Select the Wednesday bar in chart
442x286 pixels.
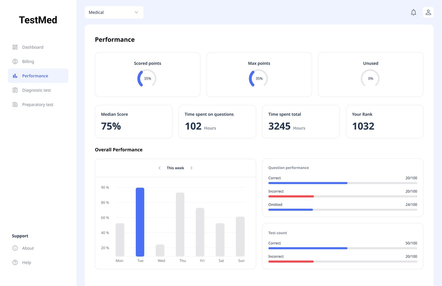pos(160,250)
